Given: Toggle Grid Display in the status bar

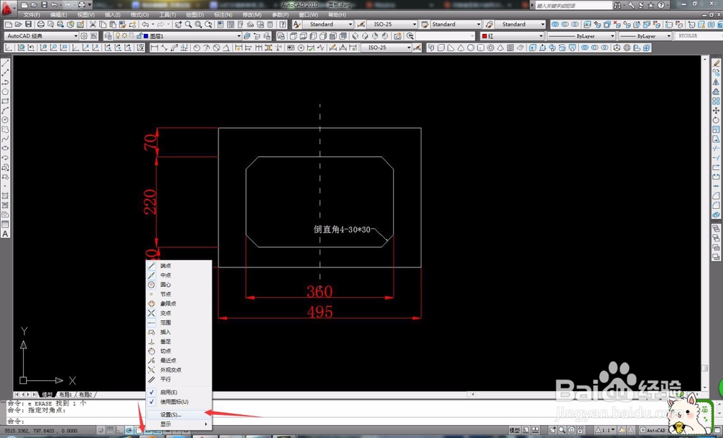Looking at the screenshot, I should [110, 430].
